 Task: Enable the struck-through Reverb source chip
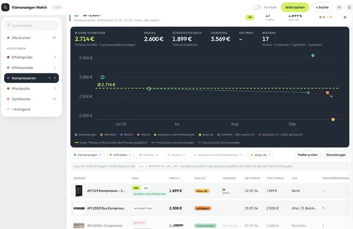(149, 155)
